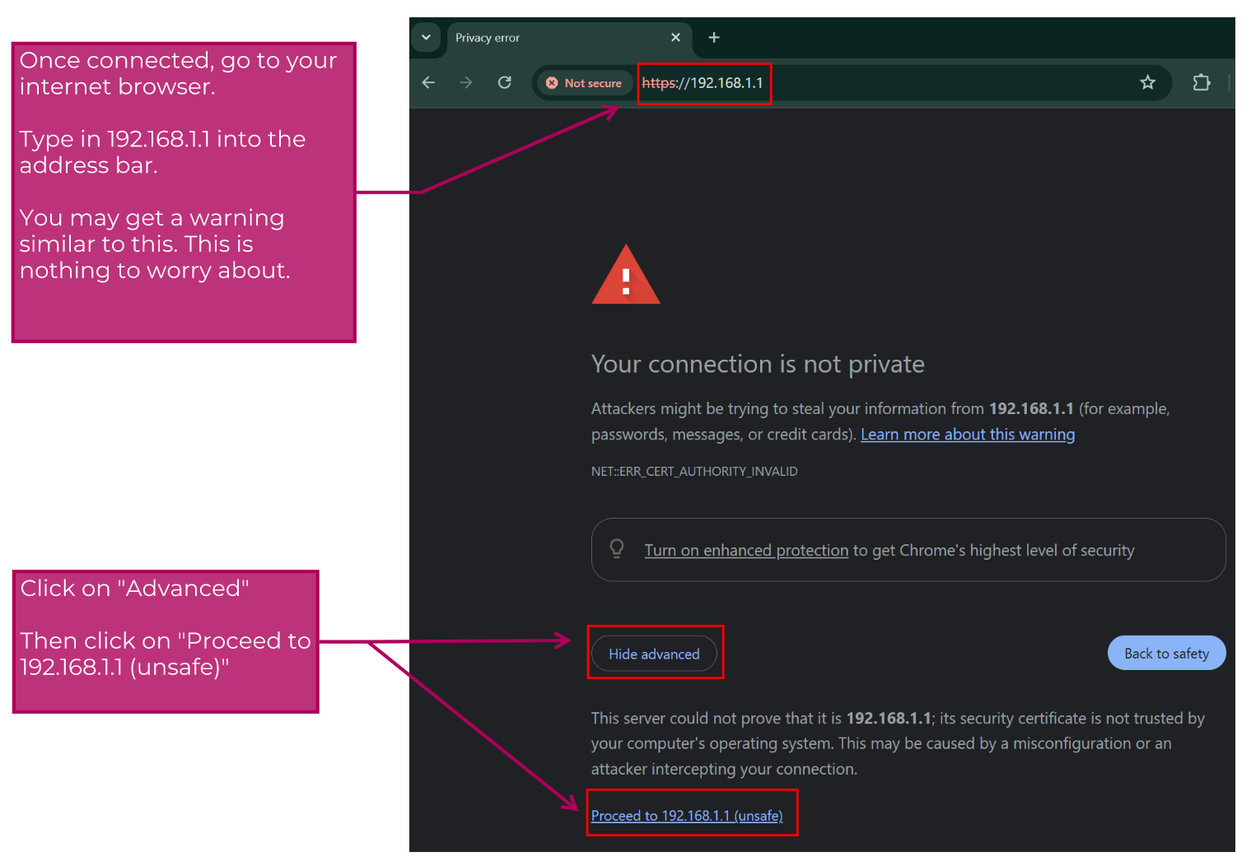The image size is (1251, 866).
Task: Bookmark this page with the star icon
Action: (x=1147, y=82)
